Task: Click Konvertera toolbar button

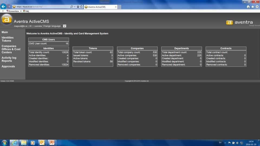Action: [x=13, y=11]
